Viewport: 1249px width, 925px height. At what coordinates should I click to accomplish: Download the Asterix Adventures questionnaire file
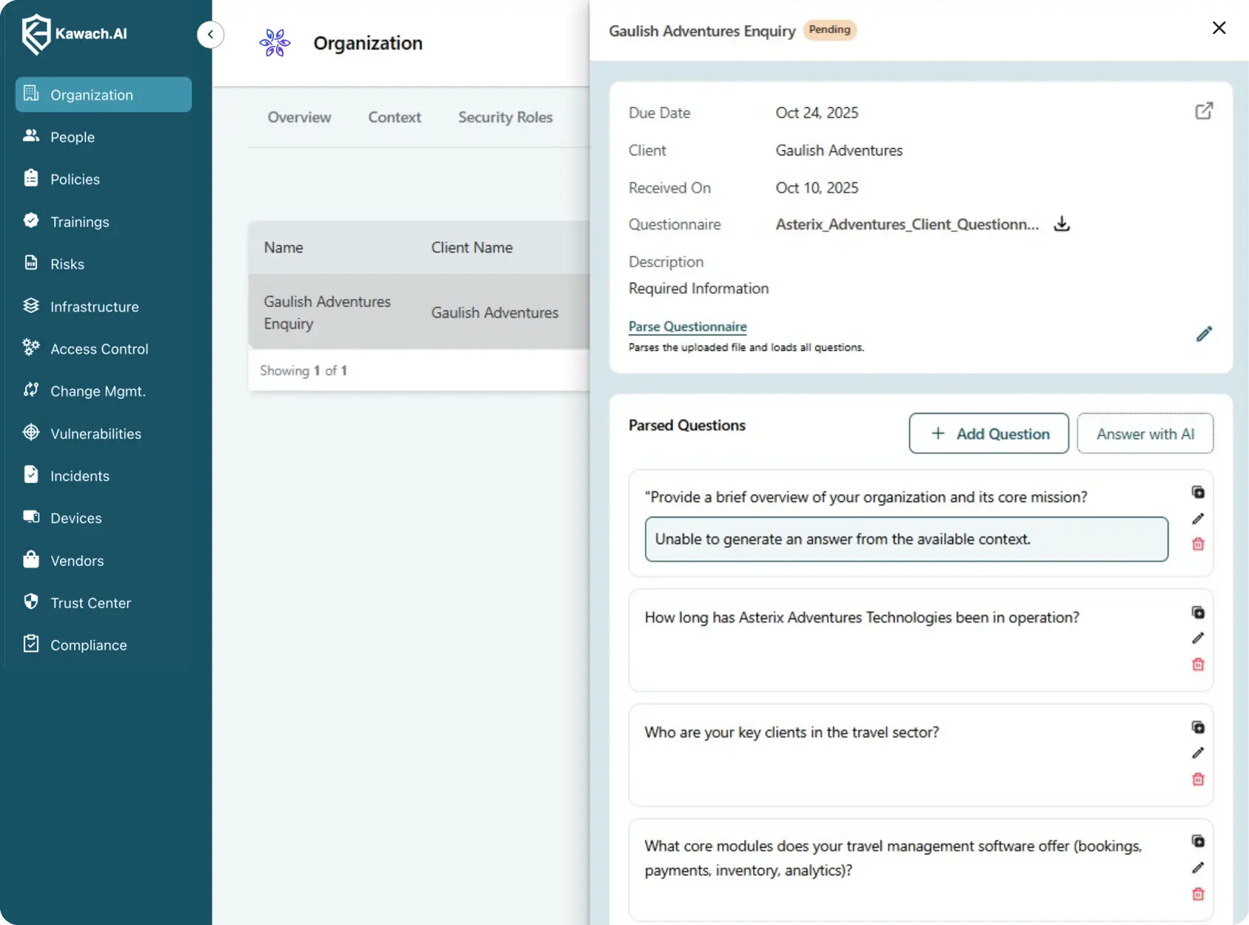pos(1062,224)
